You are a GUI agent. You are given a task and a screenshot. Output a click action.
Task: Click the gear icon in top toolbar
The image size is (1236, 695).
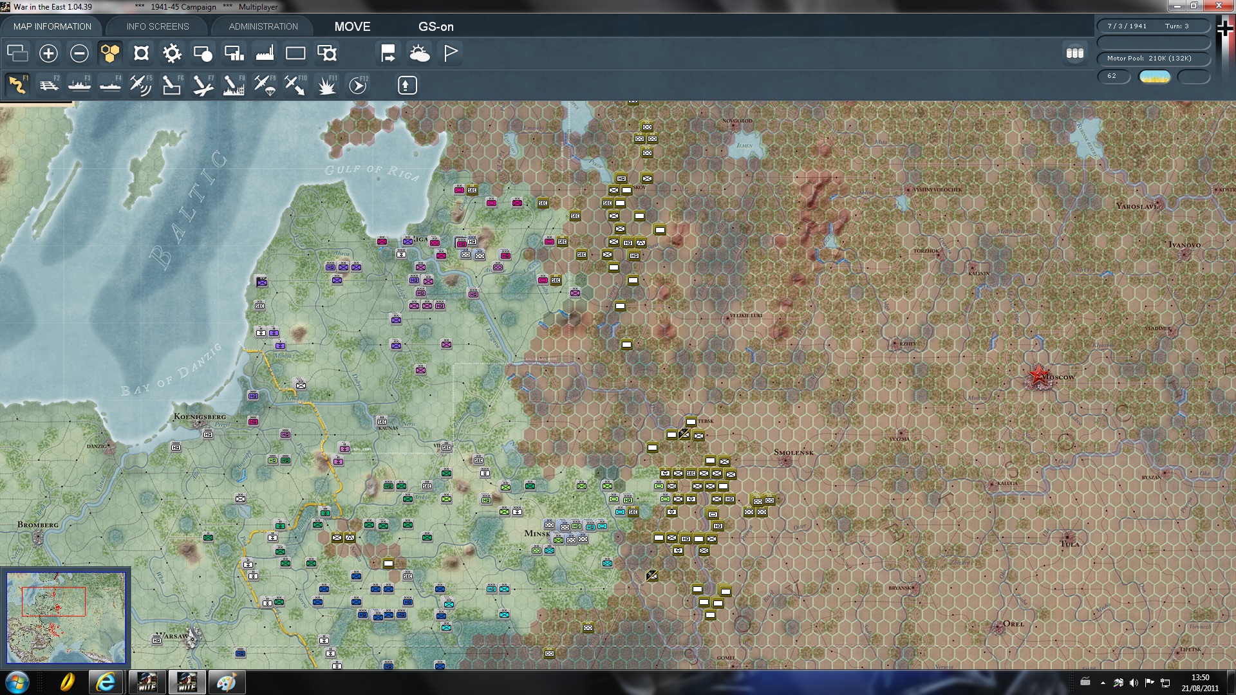pos(172,53)
